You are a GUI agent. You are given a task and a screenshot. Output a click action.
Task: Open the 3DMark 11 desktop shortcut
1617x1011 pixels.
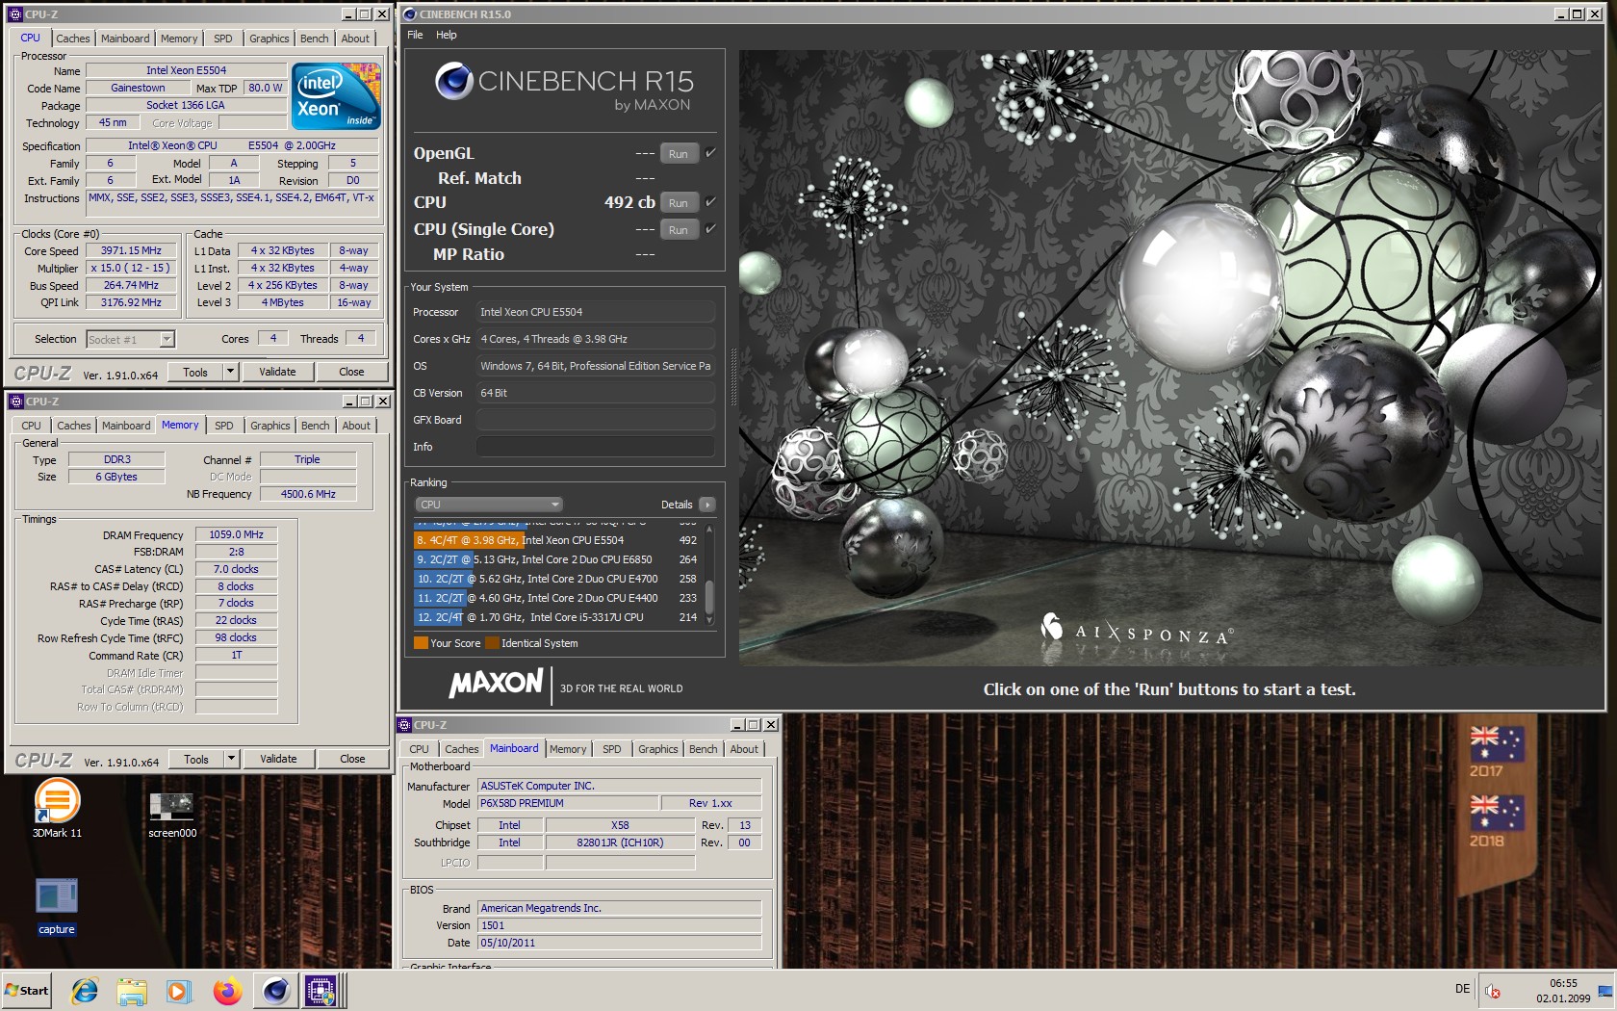pos(57,807)
